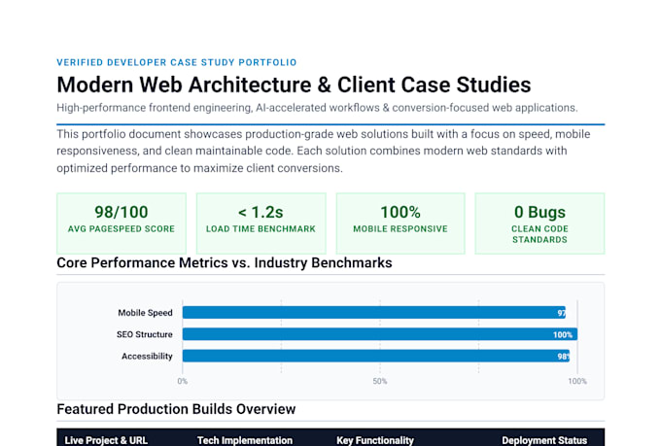Click the 'Accessibility' chart label

pyautogui.click(x=147, y=357)
